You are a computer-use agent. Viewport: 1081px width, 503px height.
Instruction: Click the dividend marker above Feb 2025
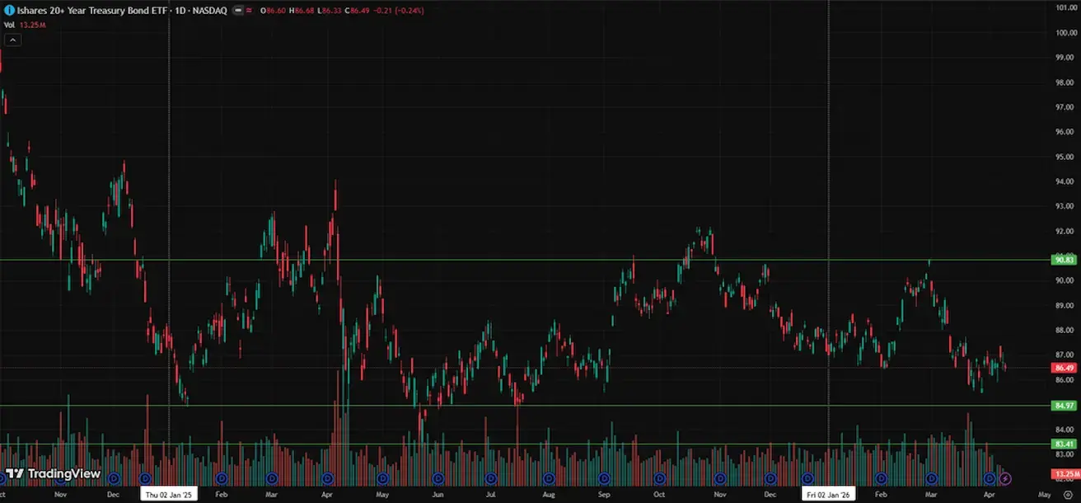(x=221, y=478)
